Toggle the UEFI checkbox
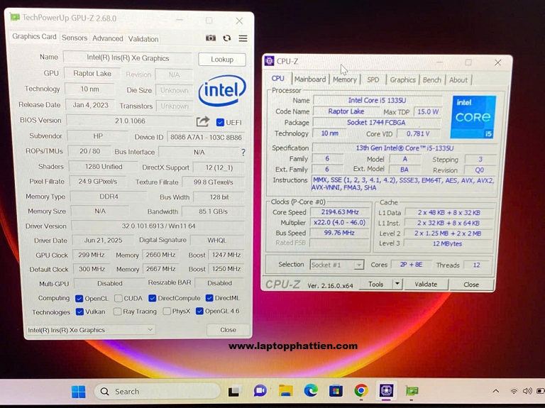Screen dimensions: 545x408 220,122
